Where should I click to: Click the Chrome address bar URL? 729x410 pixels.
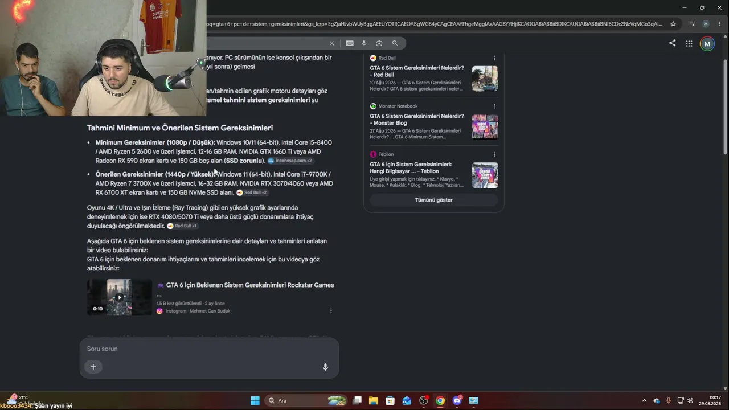coord(435,24)
